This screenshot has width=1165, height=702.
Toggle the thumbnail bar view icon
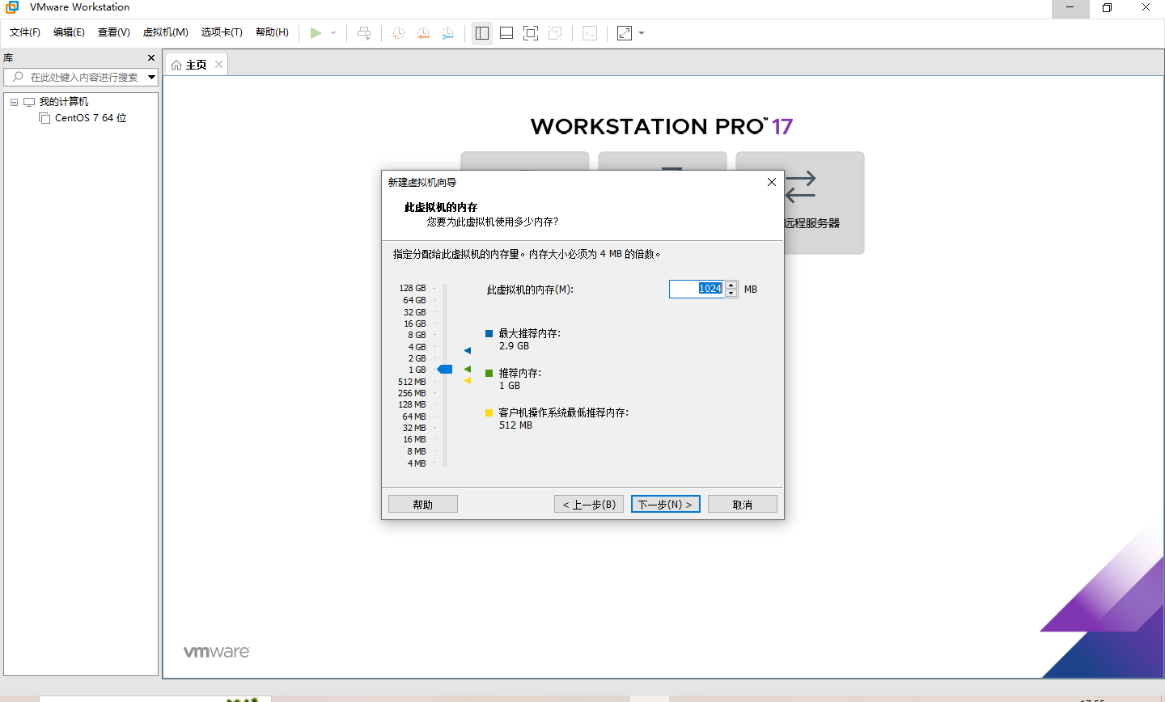pos(506,33)
